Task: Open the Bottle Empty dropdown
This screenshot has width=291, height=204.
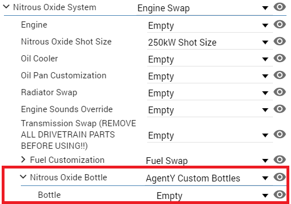Action: pos(214,196)
